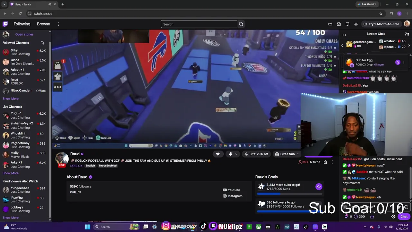The image size is (412, 232).
Task: Open the Whispers speech bubble icon
Action: pos(347,24)
